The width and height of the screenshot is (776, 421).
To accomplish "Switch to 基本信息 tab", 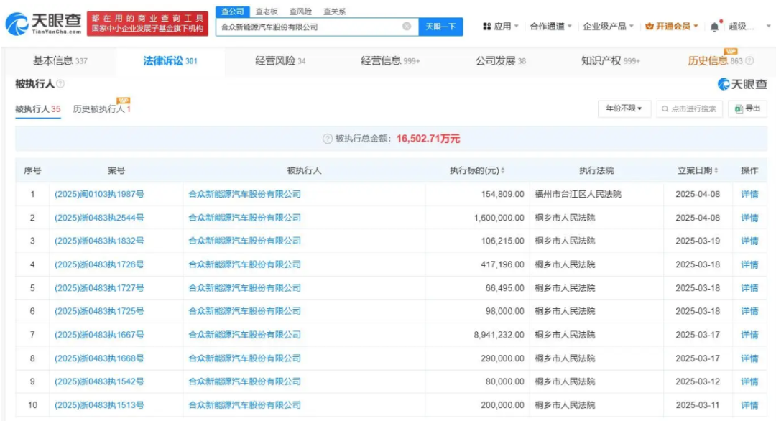I will click(x=60, y=61).
